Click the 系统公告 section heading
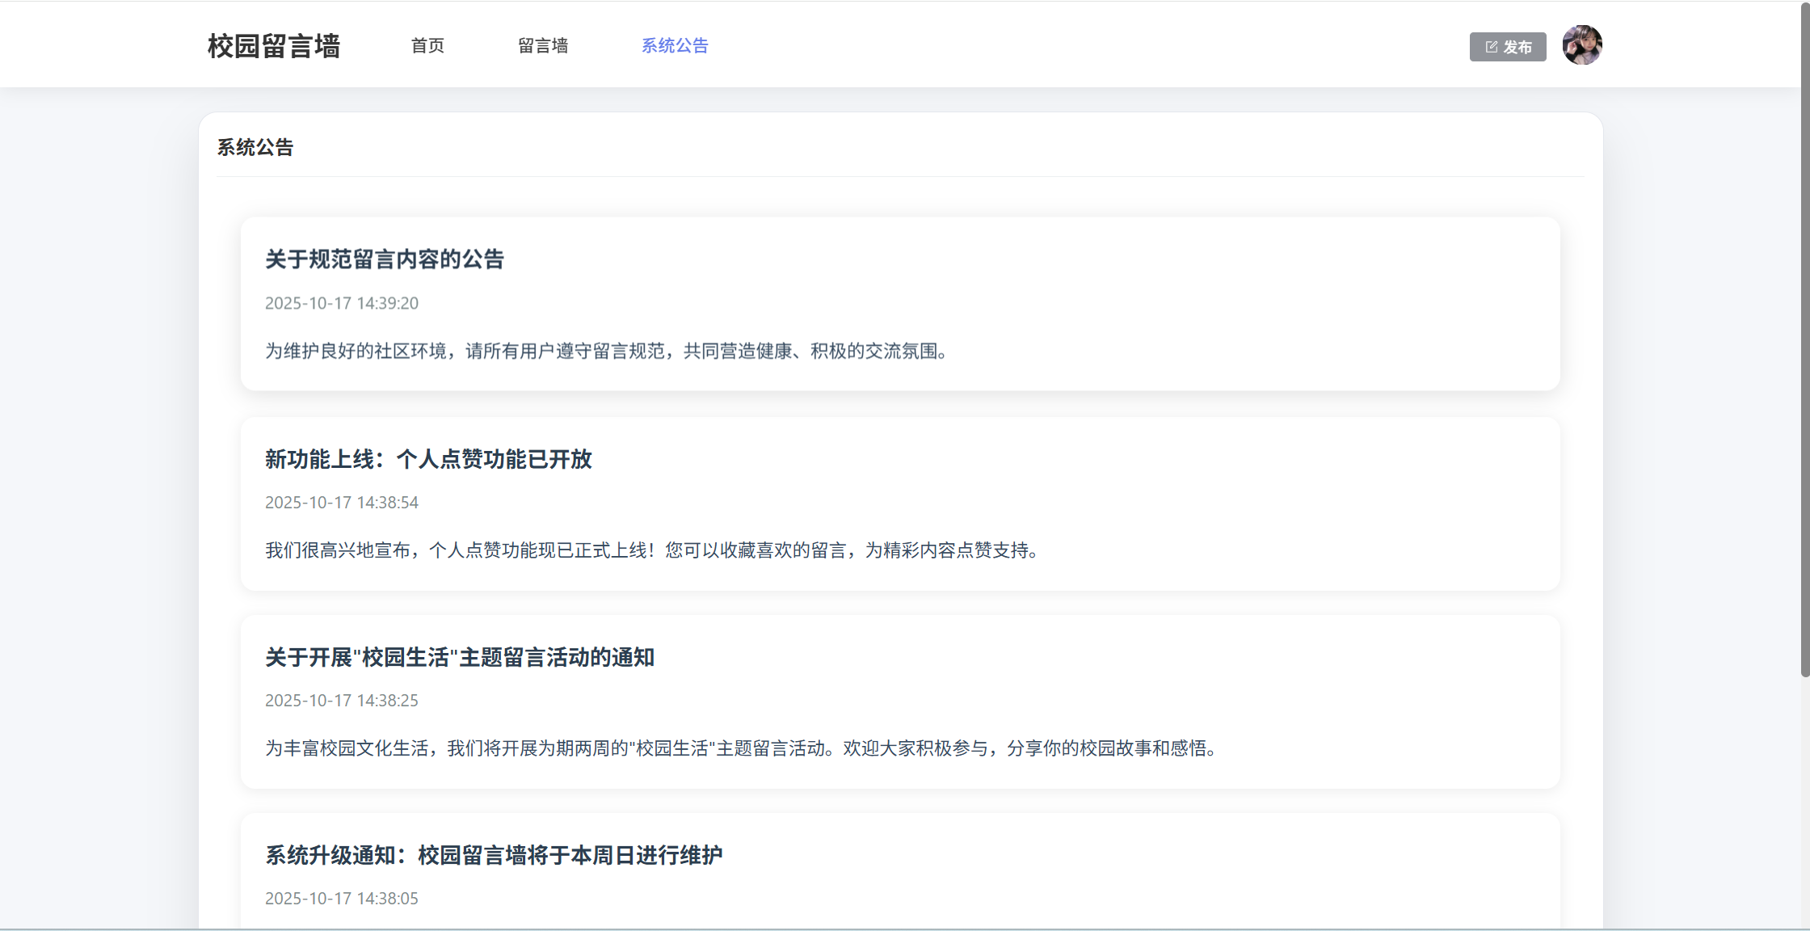 click(255, 148)
